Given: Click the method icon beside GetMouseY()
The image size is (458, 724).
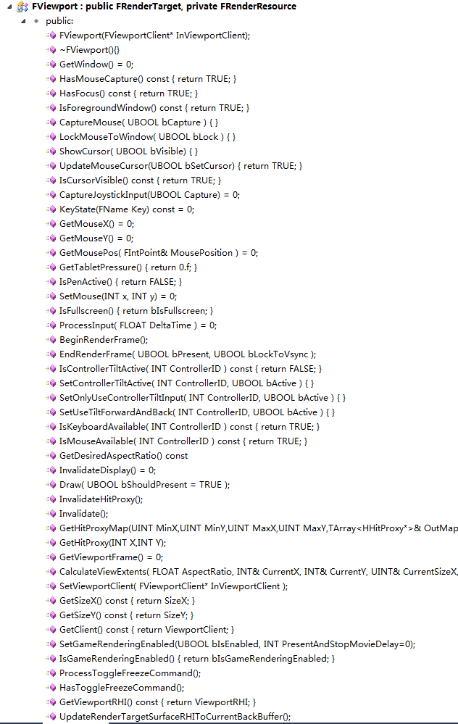Looking at the screenshot, I should (51, 238).
